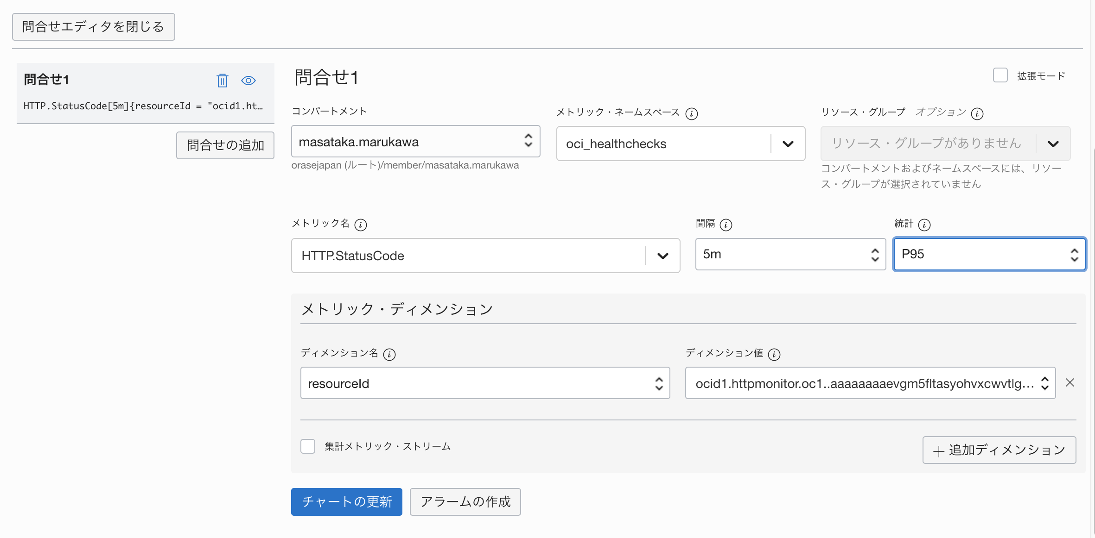Open the oci_healthchecks namespace dropdown

pos(681,144)
